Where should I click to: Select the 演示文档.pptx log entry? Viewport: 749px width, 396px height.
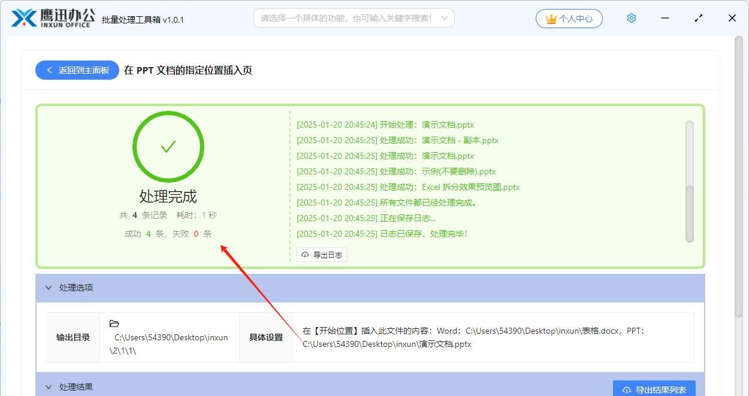[386, 125]
